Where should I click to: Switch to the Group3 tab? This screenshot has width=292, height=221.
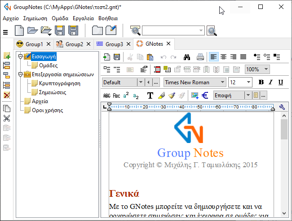point(114,44)
